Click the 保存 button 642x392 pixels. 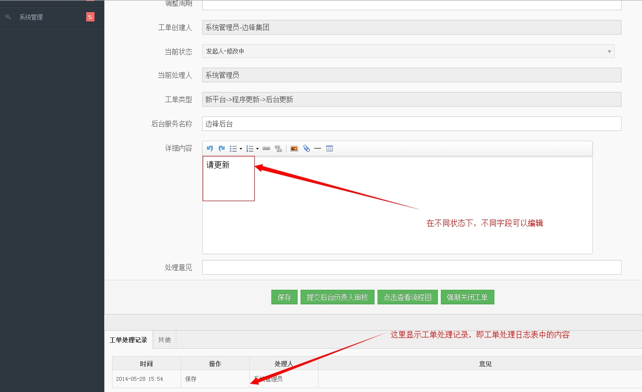284,297
